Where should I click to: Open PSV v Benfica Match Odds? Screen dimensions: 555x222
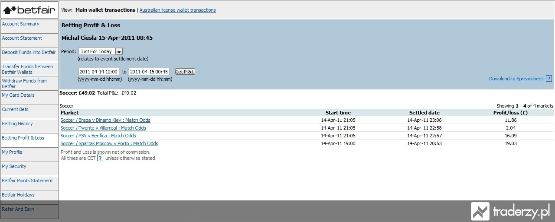tap(98, 136)
